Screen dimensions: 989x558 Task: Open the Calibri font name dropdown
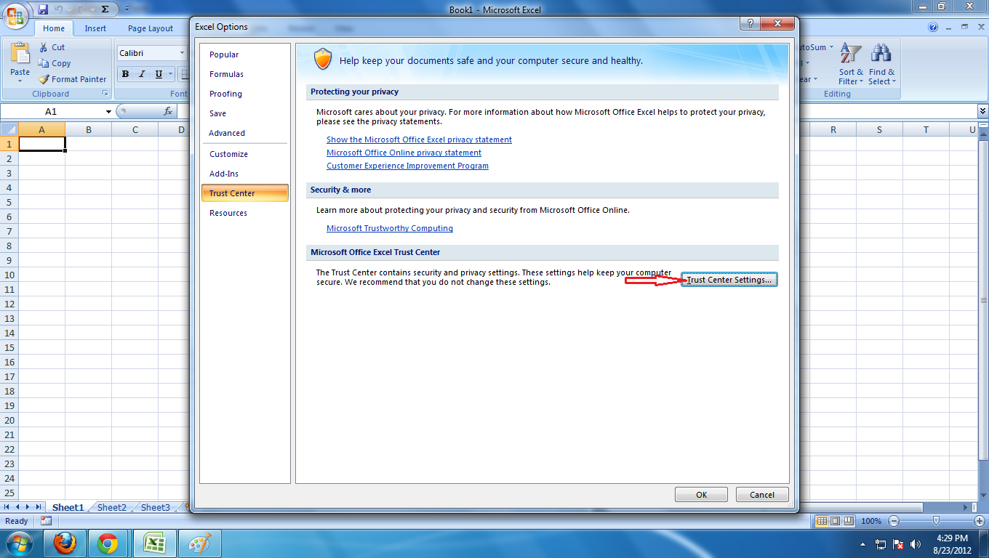(x=182, y=53)
